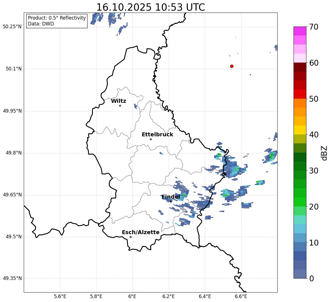
Task: Click the dark maroon colorbar segment just below 60
Action: 300,67
